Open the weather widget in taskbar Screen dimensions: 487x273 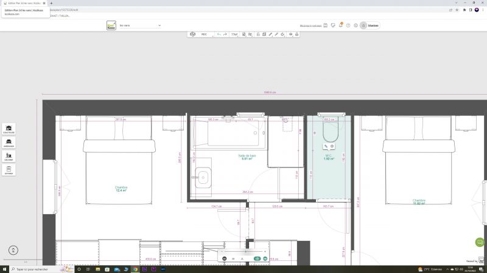coord(430,269)
